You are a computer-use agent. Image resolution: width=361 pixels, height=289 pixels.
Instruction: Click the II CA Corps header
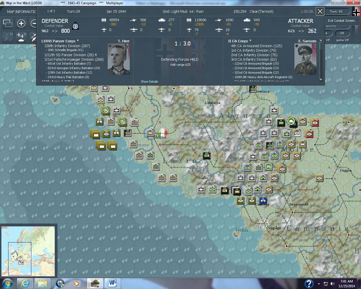[239, 41]
